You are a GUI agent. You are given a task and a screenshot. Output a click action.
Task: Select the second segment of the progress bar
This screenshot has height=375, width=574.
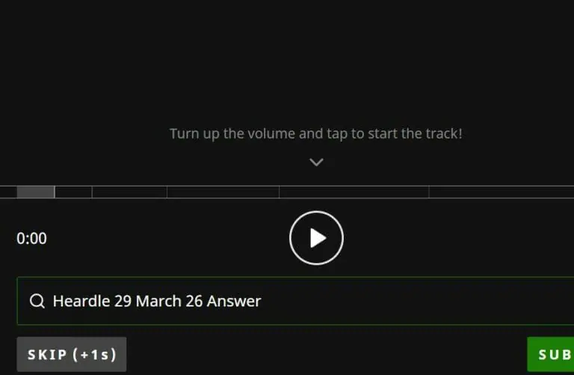(x=73, y=192)
